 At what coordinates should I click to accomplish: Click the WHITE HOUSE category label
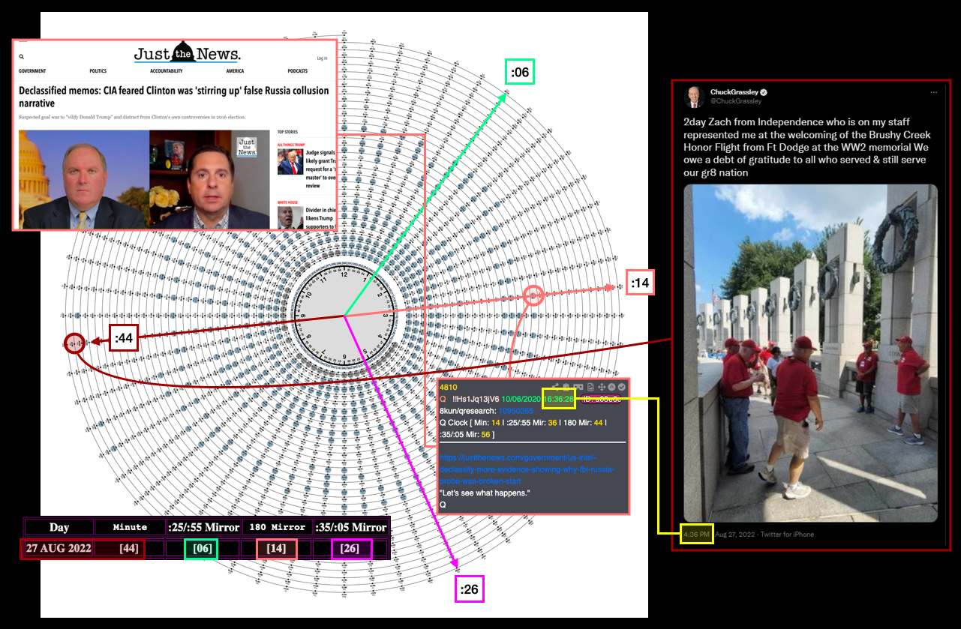coord(289,202)
